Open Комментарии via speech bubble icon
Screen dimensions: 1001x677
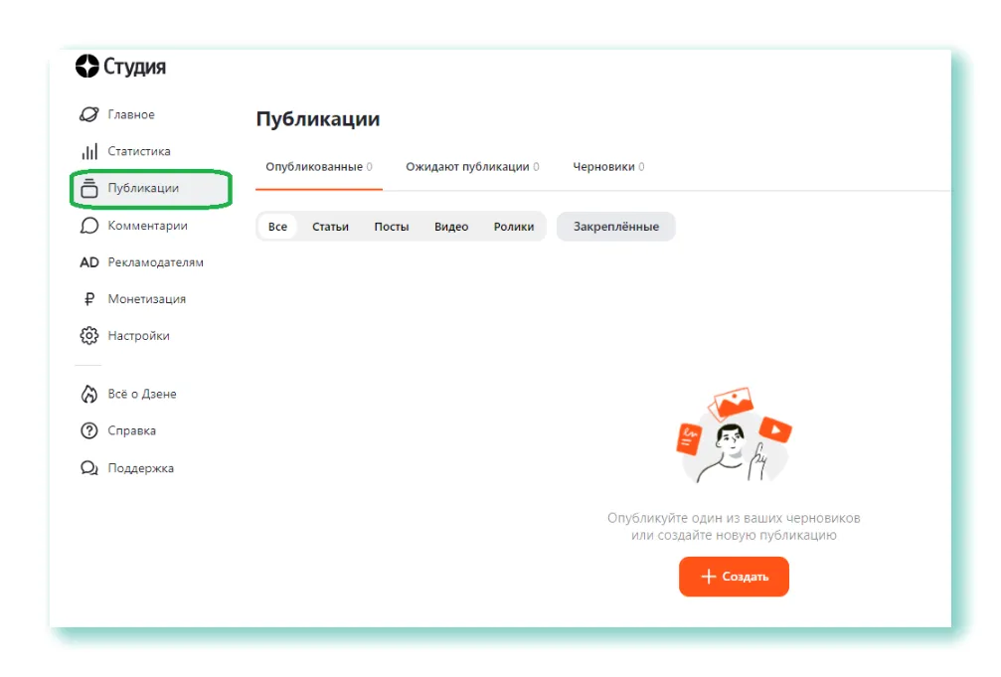click(89, 226)
